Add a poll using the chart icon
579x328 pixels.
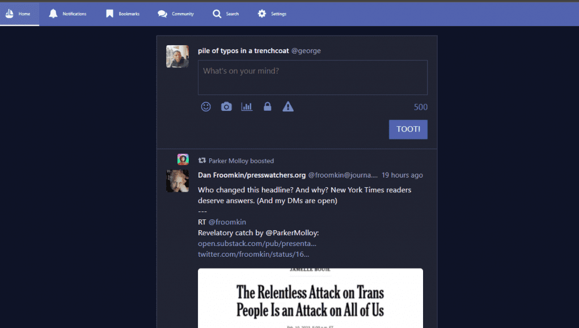tap(247, 107)
